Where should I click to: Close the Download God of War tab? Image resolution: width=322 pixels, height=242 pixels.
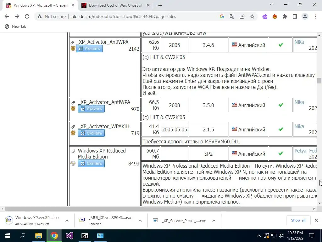[x=148, y=5]
